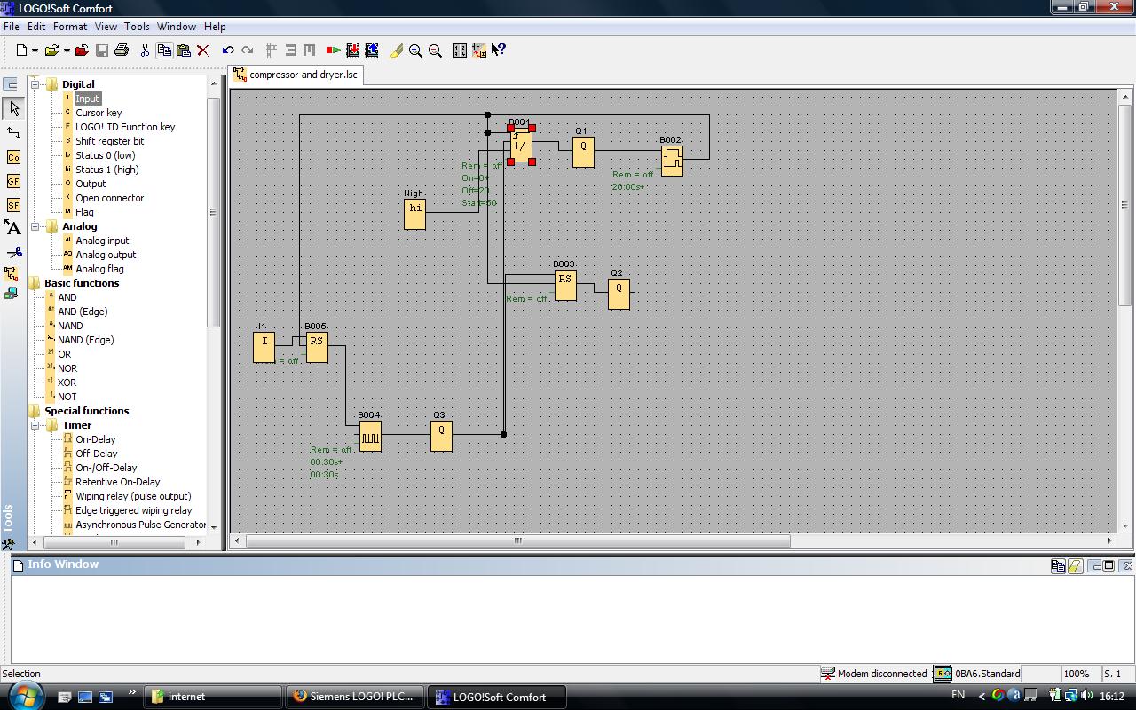The height and width of the screenshot is (710, 1136).
Task: Click the context-sensitive help arrow icon
Action: coord(499,51)
